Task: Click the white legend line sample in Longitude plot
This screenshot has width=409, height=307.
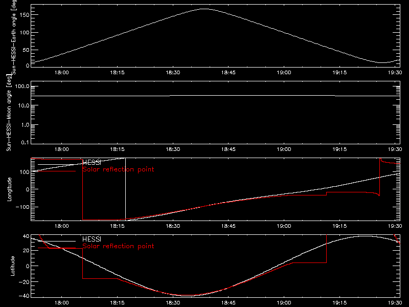Action: (57, 164)
